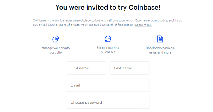Viewport: 213px width, 112px height.
Task: Click the '$10 worth of free Bitcoin' text
Action: [117, 25]
